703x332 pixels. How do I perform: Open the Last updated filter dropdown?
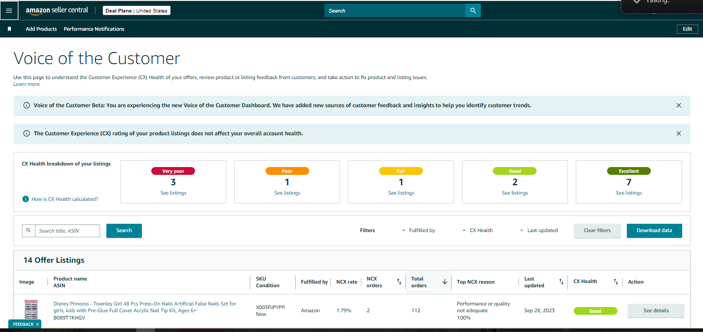(539, 231)
